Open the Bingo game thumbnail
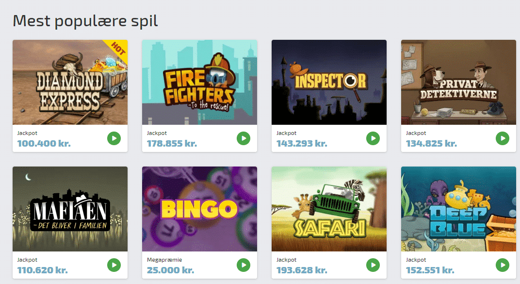 (x=199, y=208)
